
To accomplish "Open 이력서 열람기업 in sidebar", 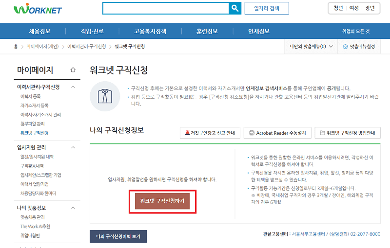I will point(34,184).
